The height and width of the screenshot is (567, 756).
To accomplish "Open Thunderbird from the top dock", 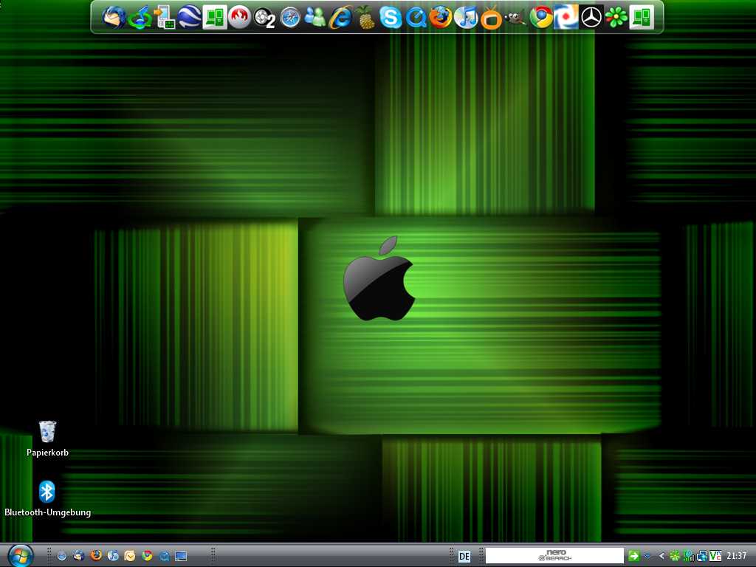I will pyautogui.click(x=114, y=18).
